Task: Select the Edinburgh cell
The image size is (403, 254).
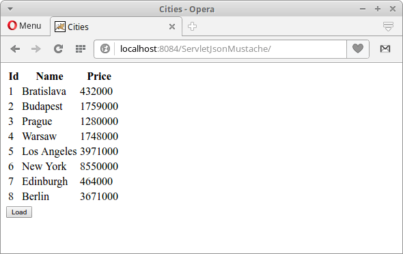Action: pos(45,182)
